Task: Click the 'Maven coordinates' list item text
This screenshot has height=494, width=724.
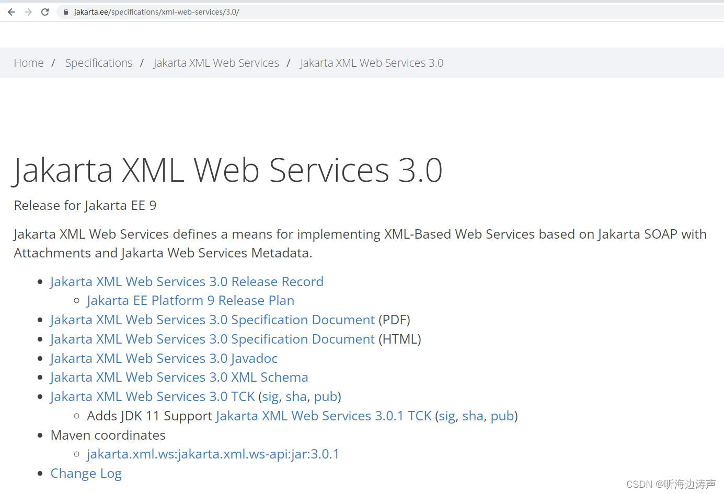Action: (108, 435)
